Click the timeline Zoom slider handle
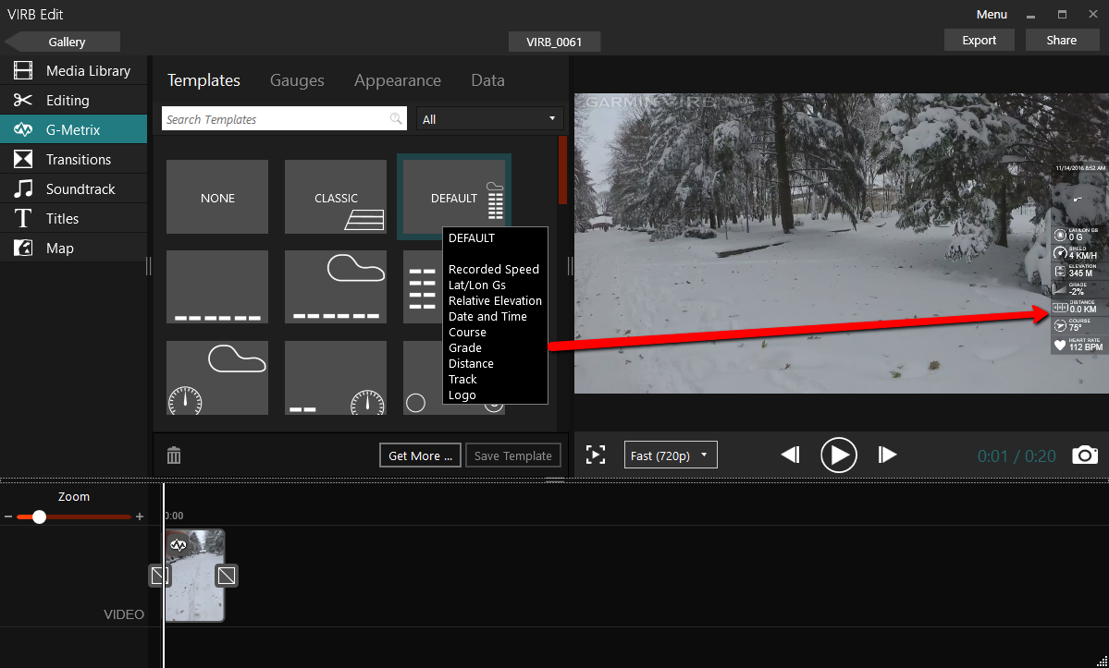1109x668 pixels. point(39,516)
